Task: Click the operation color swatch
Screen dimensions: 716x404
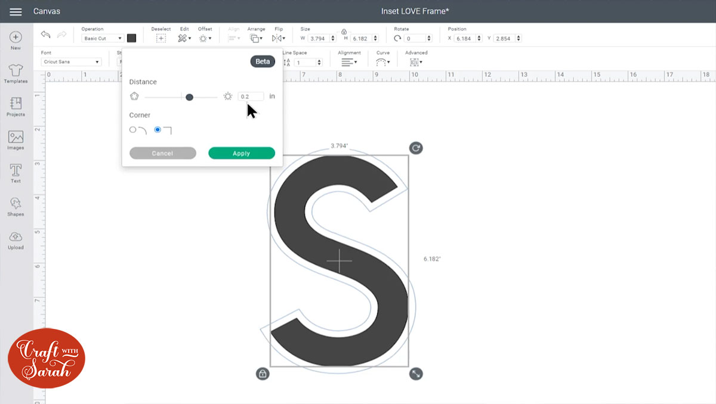Action: 131,38
